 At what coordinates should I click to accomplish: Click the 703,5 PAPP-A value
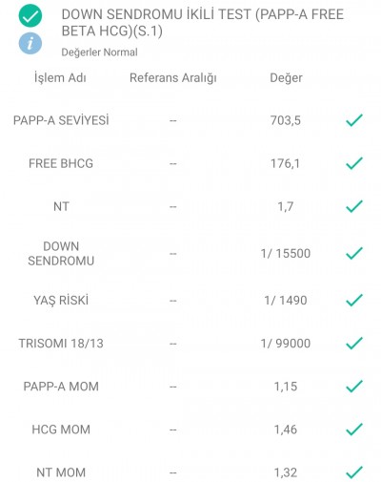pos(286,120)
